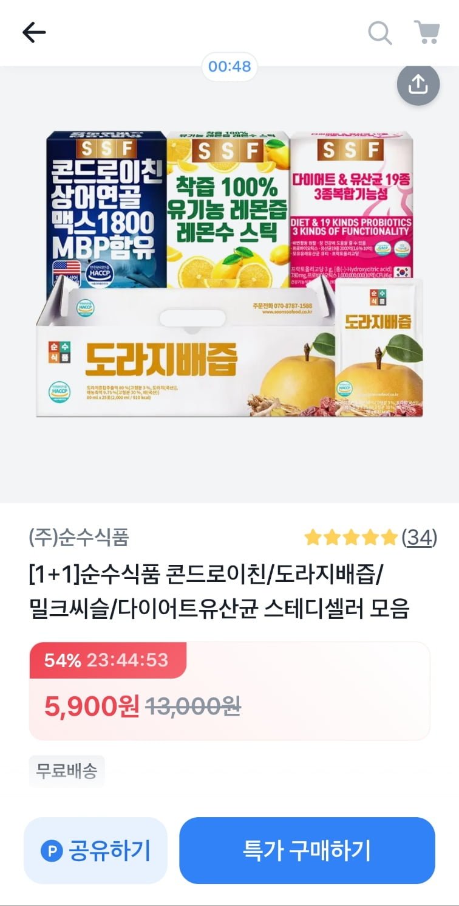The height and width of the screenshot is (906, 459).
Task: Tap the 특가 구매하기 buy button
Action: pyautogui.click(x=307, y=850)
